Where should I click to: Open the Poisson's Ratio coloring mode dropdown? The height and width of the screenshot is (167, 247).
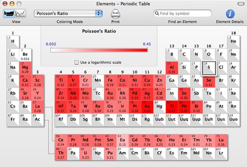coord(68,13)
